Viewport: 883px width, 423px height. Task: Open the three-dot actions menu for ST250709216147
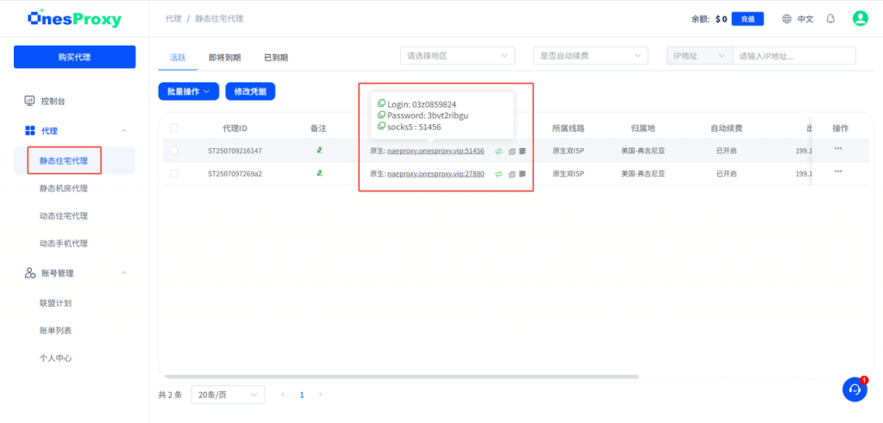tap(838, 149)
